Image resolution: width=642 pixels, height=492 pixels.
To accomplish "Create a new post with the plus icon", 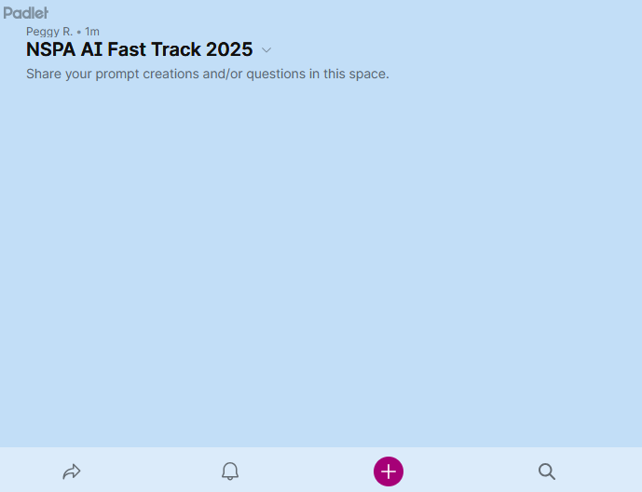I will tap(389, 471).
